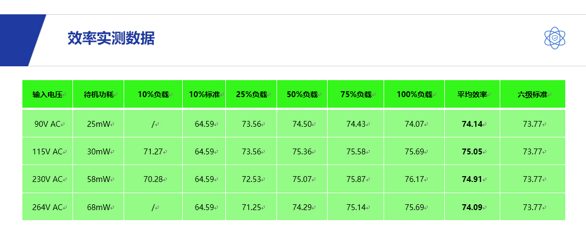Select the 75%负载 header cell
The height and width of the screenshot is (226, 586).
tap(356, 94)
